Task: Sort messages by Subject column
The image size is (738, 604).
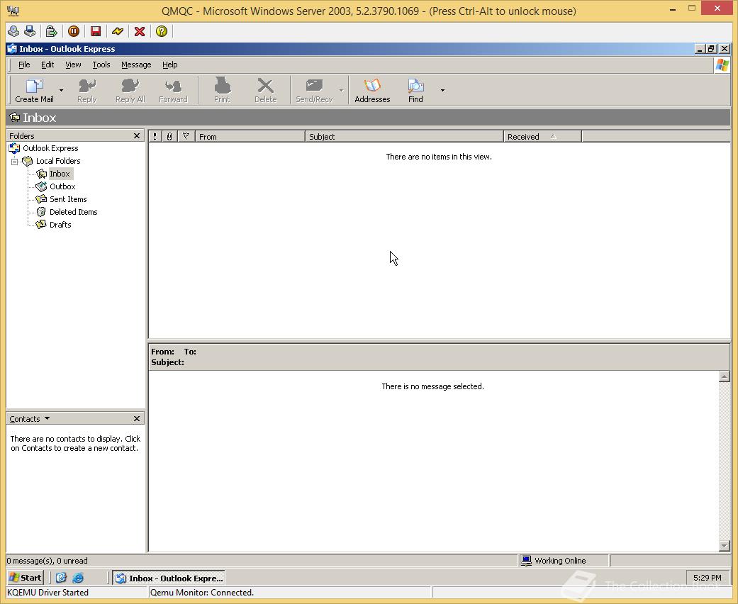Action: (404, 137)
